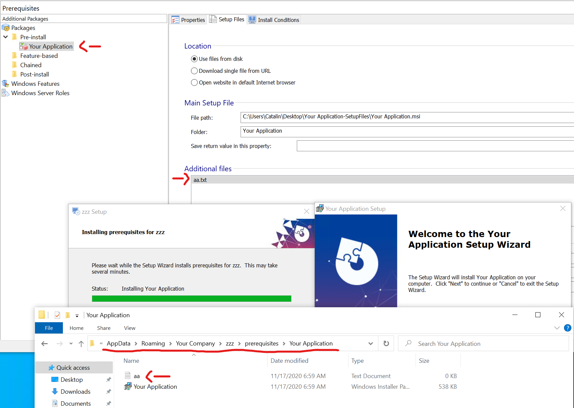Viewport: 574px width, 408px height.
Task: Expand the Explorer ribbon chevron
Action: [557, 328]
